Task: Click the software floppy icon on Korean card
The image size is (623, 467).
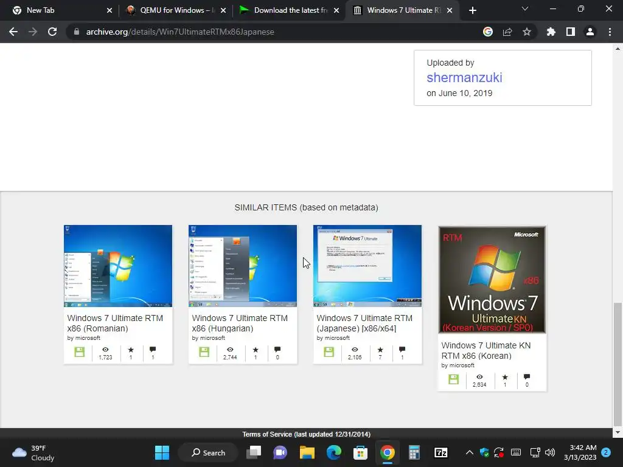Action: pyautogui.click(x=453, y=379)
